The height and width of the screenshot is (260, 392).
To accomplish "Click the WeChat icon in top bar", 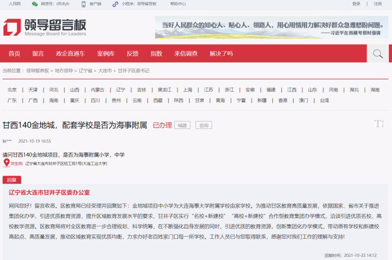I will pos(34,4).
